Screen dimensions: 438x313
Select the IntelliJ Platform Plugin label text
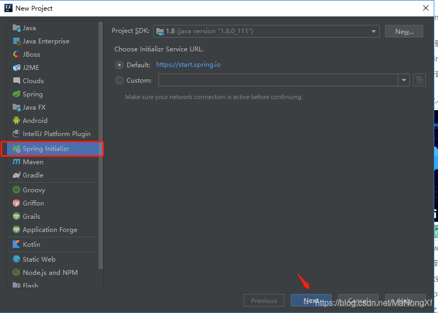point(57,134)
